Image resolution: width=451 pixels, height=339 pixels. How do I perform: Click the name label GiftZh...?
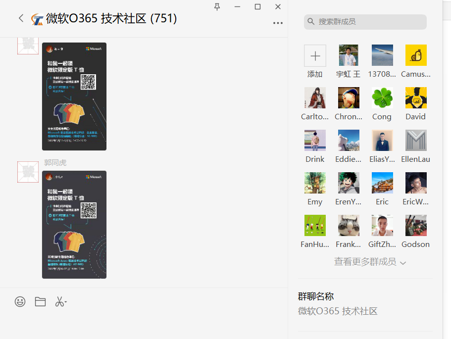point(382,244)
